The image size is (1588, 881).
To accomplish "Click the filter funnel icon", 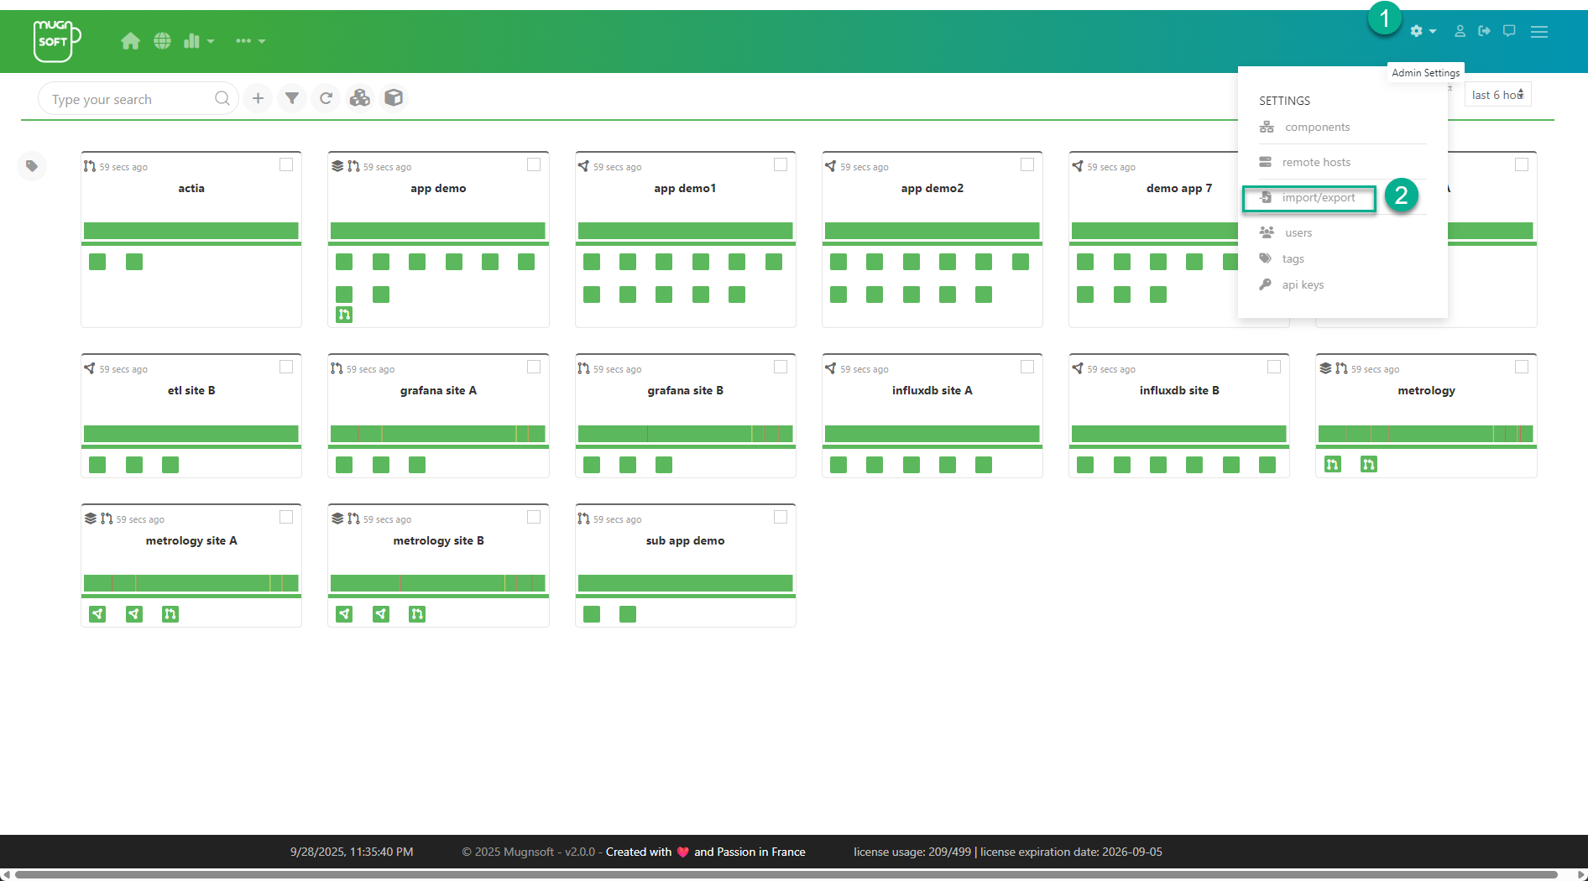I will click(291, 99).
